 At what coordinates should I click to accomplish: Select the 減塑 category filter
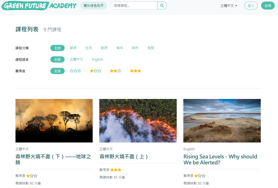[150, 48]
